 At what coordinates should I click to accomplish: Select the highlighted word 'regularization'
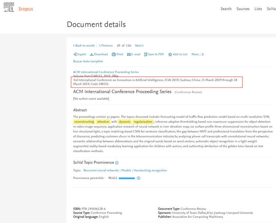[143, 122]
